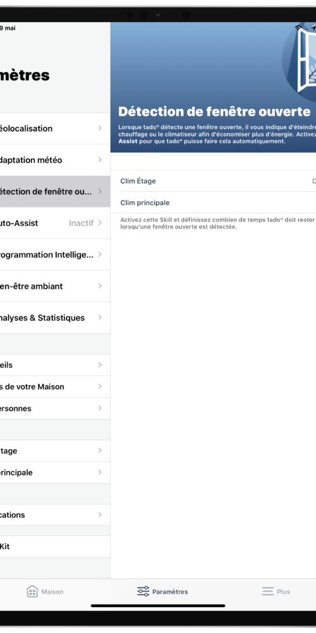Open the 'de votre Maison' row
This screenshot has width=316, height=633.
pos(55,387)
